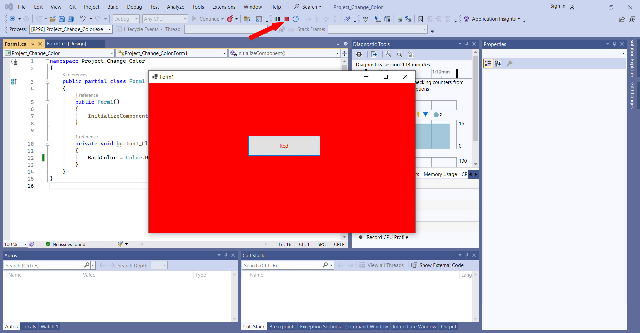Stop debugging with the red square

pyautogui.click(x=286, y=19)
